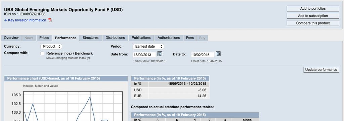Click the ISIN number IE00BCZQHP08
Screen dimensions: 344x121
pos(33,14)
